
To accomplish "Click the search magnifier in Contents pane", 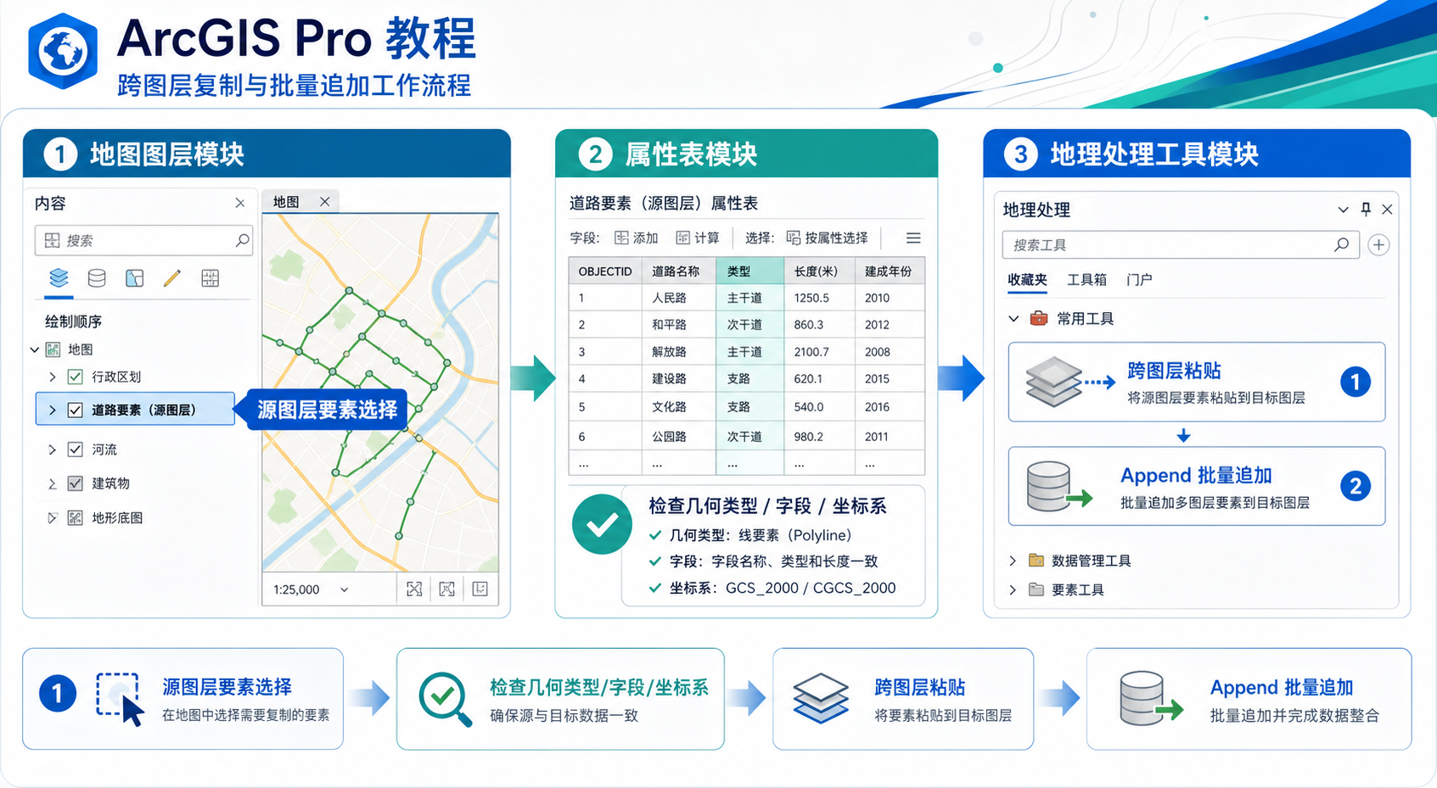I will [242, 240].
